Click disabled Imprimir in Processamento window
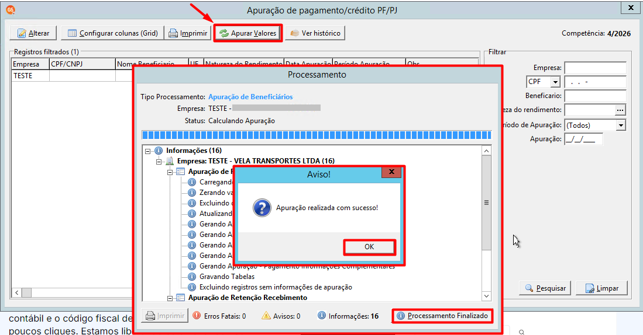The image size is (643, 335). [164, 316]
